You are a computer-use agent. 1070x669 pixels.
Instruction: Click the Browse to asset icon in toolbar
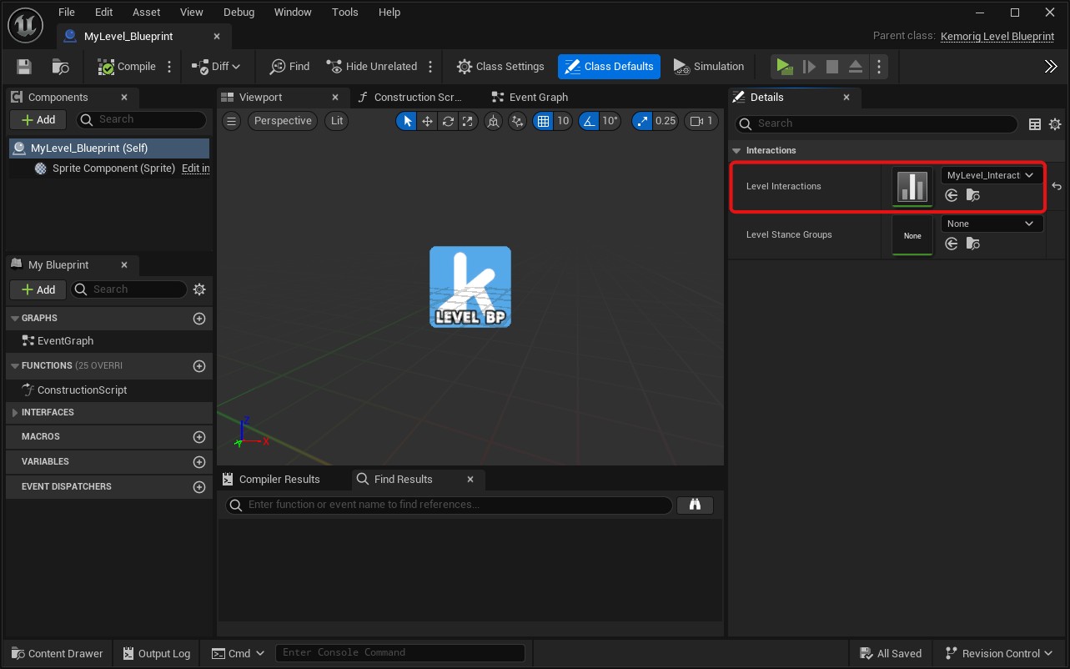60,67
